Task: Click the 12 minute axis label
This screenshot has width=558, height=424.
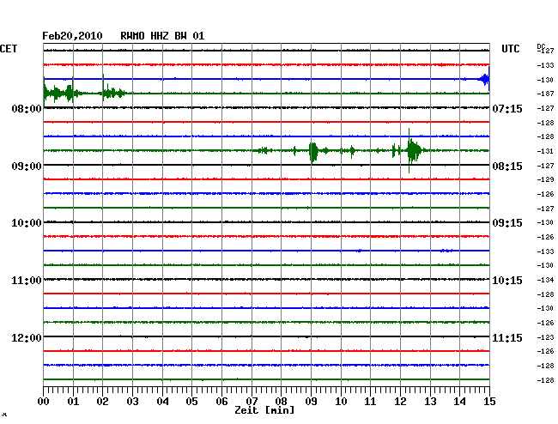Action: 400,402
